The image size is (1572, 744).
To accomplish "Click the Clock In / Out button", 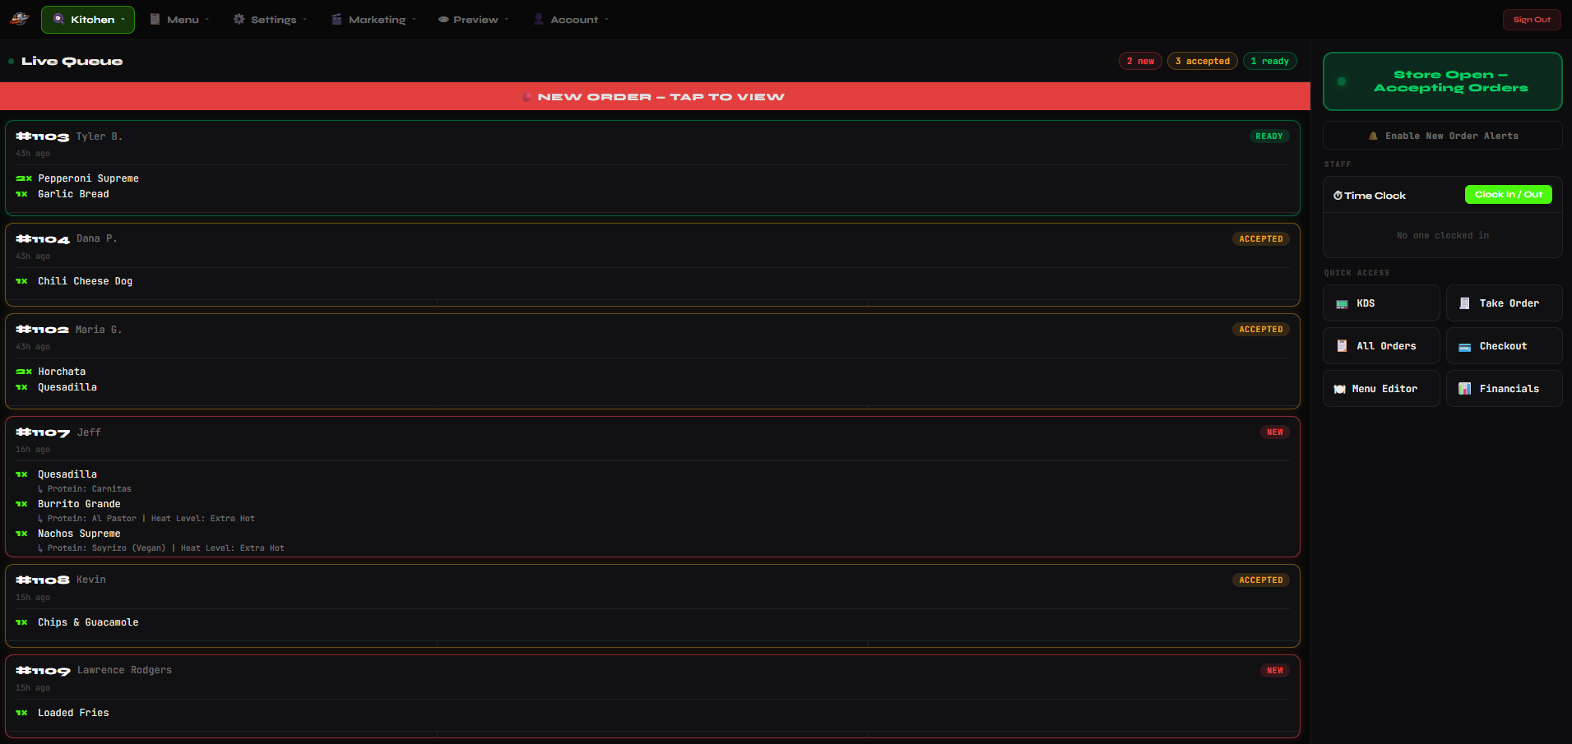I will coord(1508,194).
